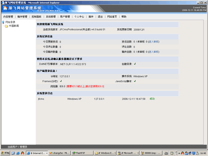Click the red IE5.5 browser requirement notice
The height and width of the screenshot is (156, 208).
tap(85, 86)
